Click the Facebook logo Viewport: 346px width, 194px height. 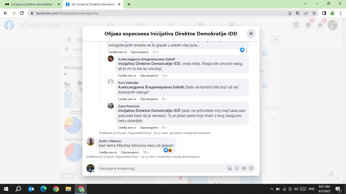pos(9,25)
